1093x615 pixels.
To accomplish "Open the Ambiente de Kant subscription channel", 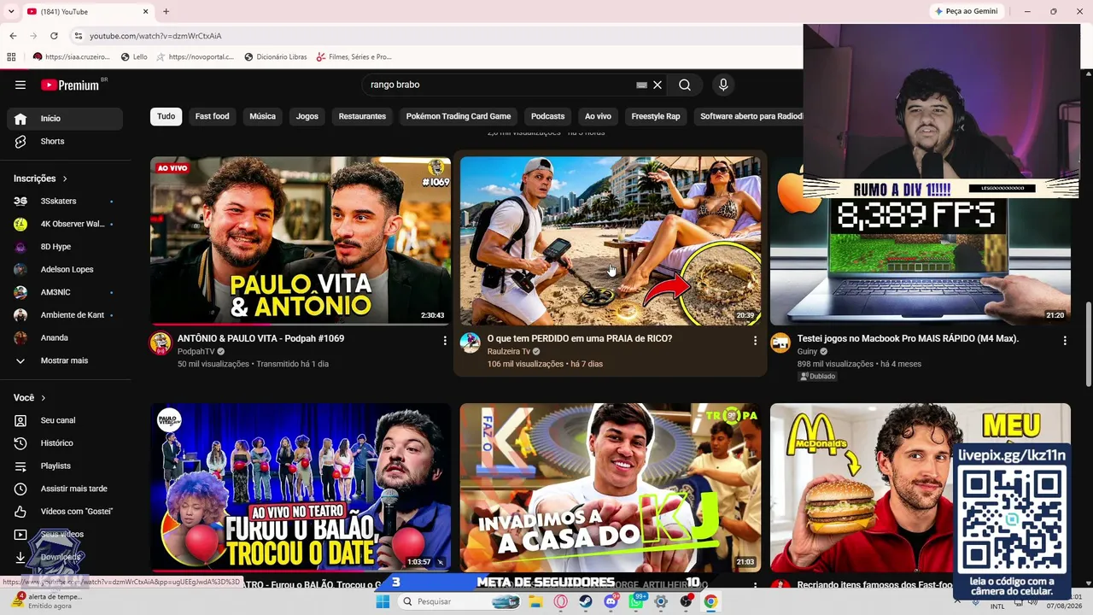I will point(65,315).
